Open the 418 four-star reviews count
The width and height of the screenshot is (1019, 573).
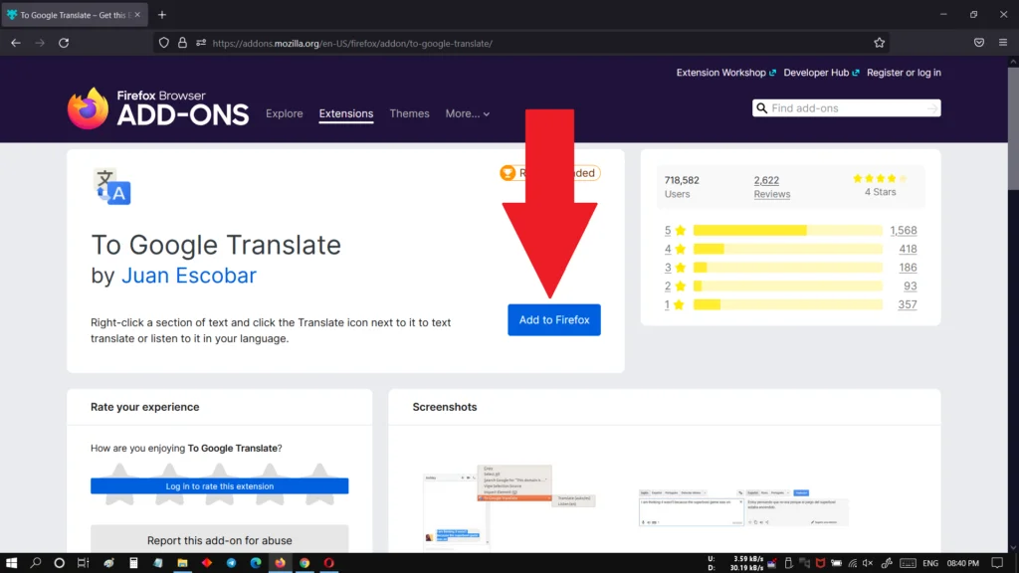pyautogui.click(x=908, y=249)
